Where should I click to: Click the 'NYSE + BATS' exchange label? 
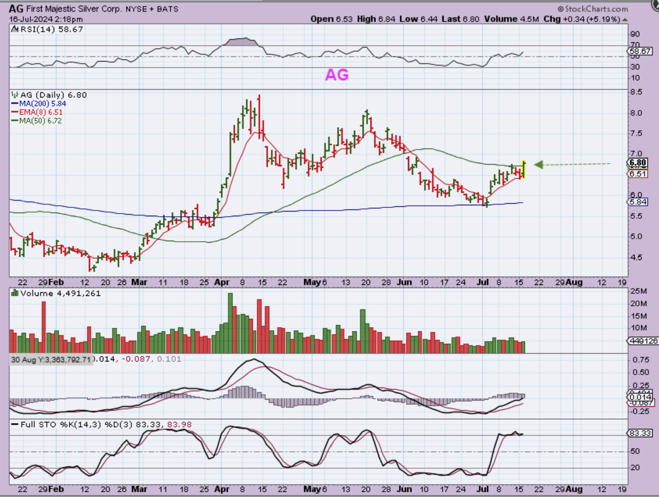(x=153, y=9)
